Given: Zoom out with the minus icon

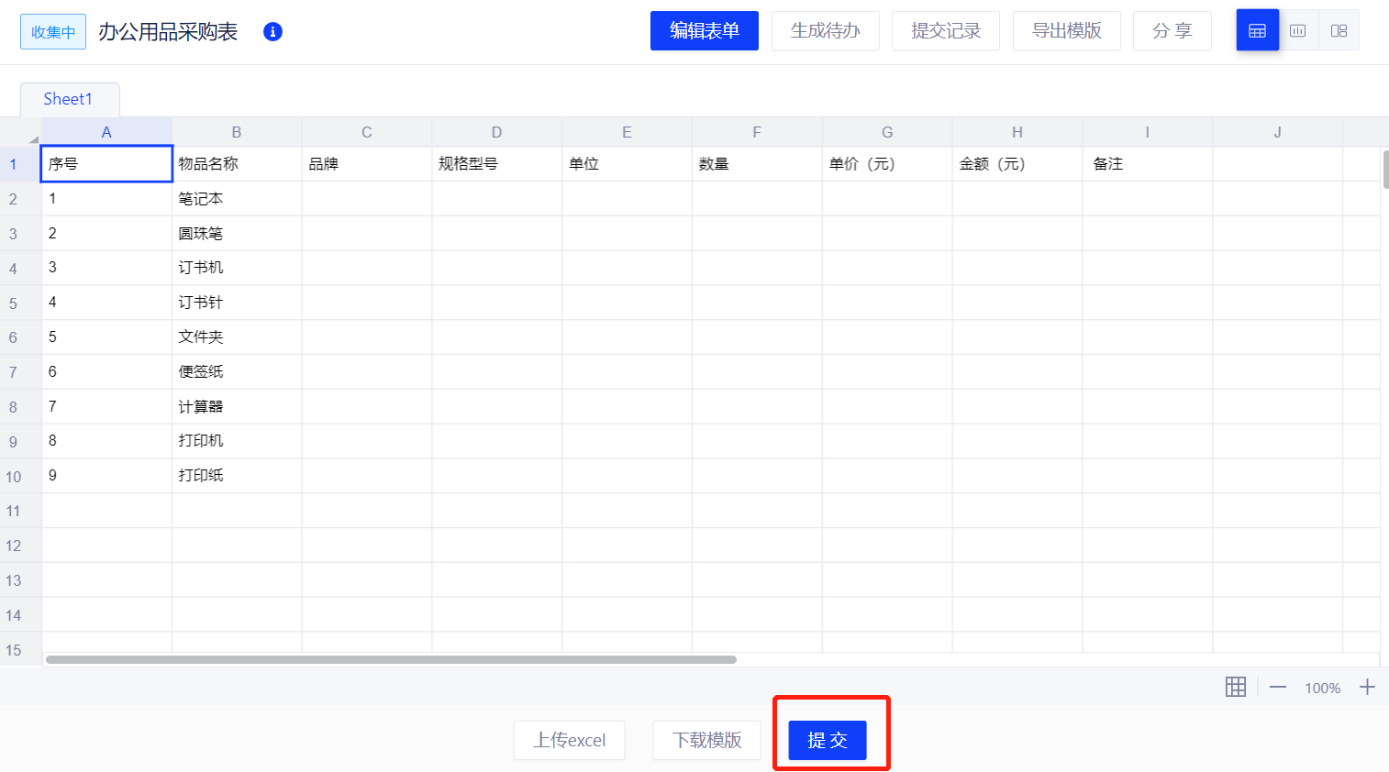Looking at the screenshot, I should 1278,687.
